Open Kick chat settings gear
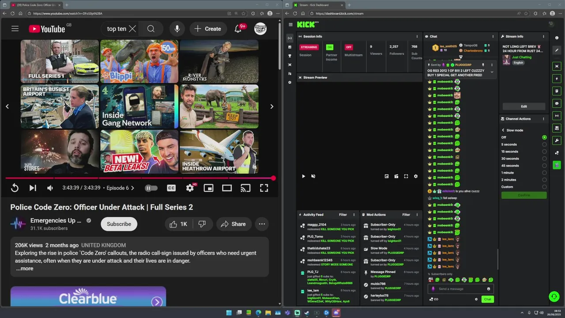Screen dimensions: 565x318 click(x=476, y=299)
